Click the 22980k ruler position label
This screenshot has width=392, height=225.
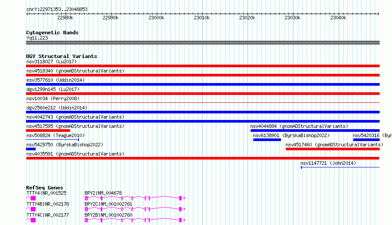(65, 18)
